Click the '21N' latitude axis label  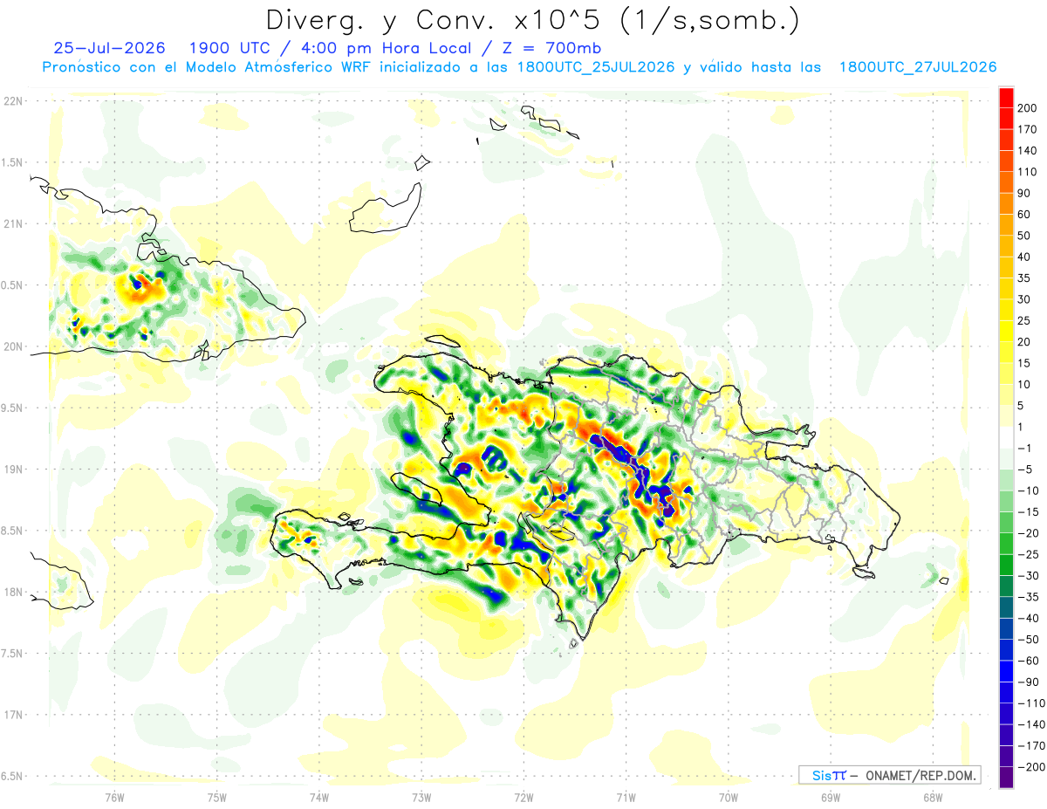click(x=13, y=223)
